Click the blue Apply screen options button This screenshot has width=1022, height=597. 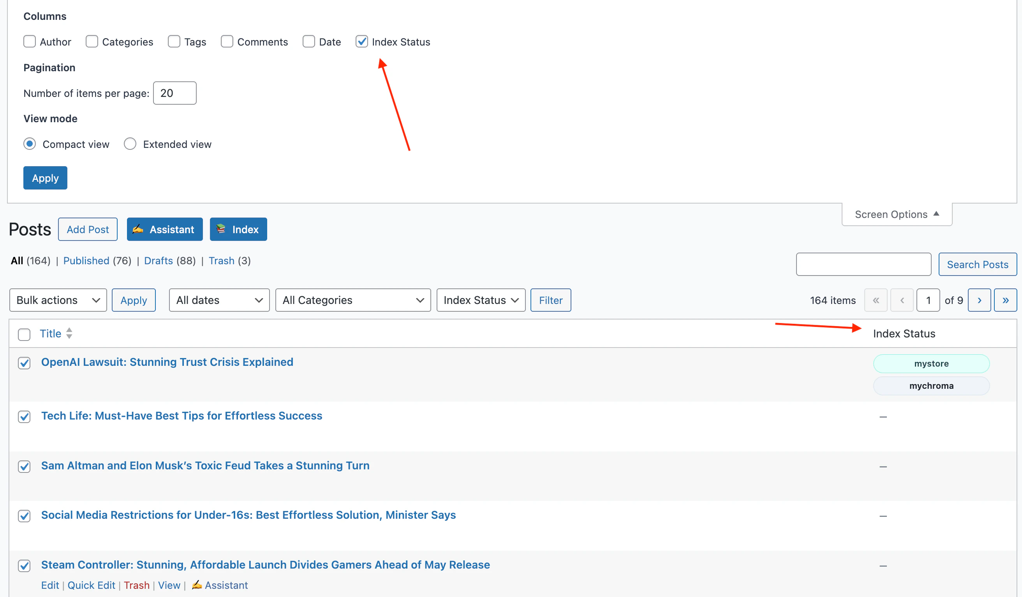click(x=45, y=178)
